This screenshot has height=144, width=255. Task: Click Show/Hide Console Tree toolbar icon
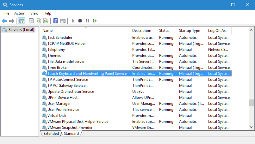22,21
